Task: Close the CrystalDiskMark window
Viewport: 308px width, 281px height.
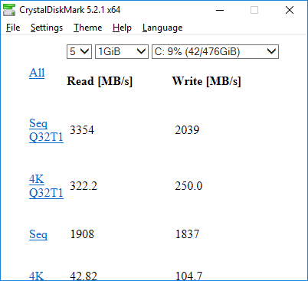Action: 290,10
